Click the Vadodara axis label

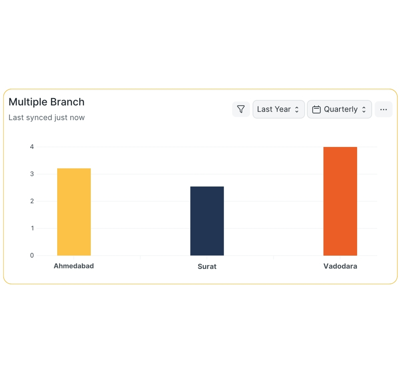(x=340, y=266)
